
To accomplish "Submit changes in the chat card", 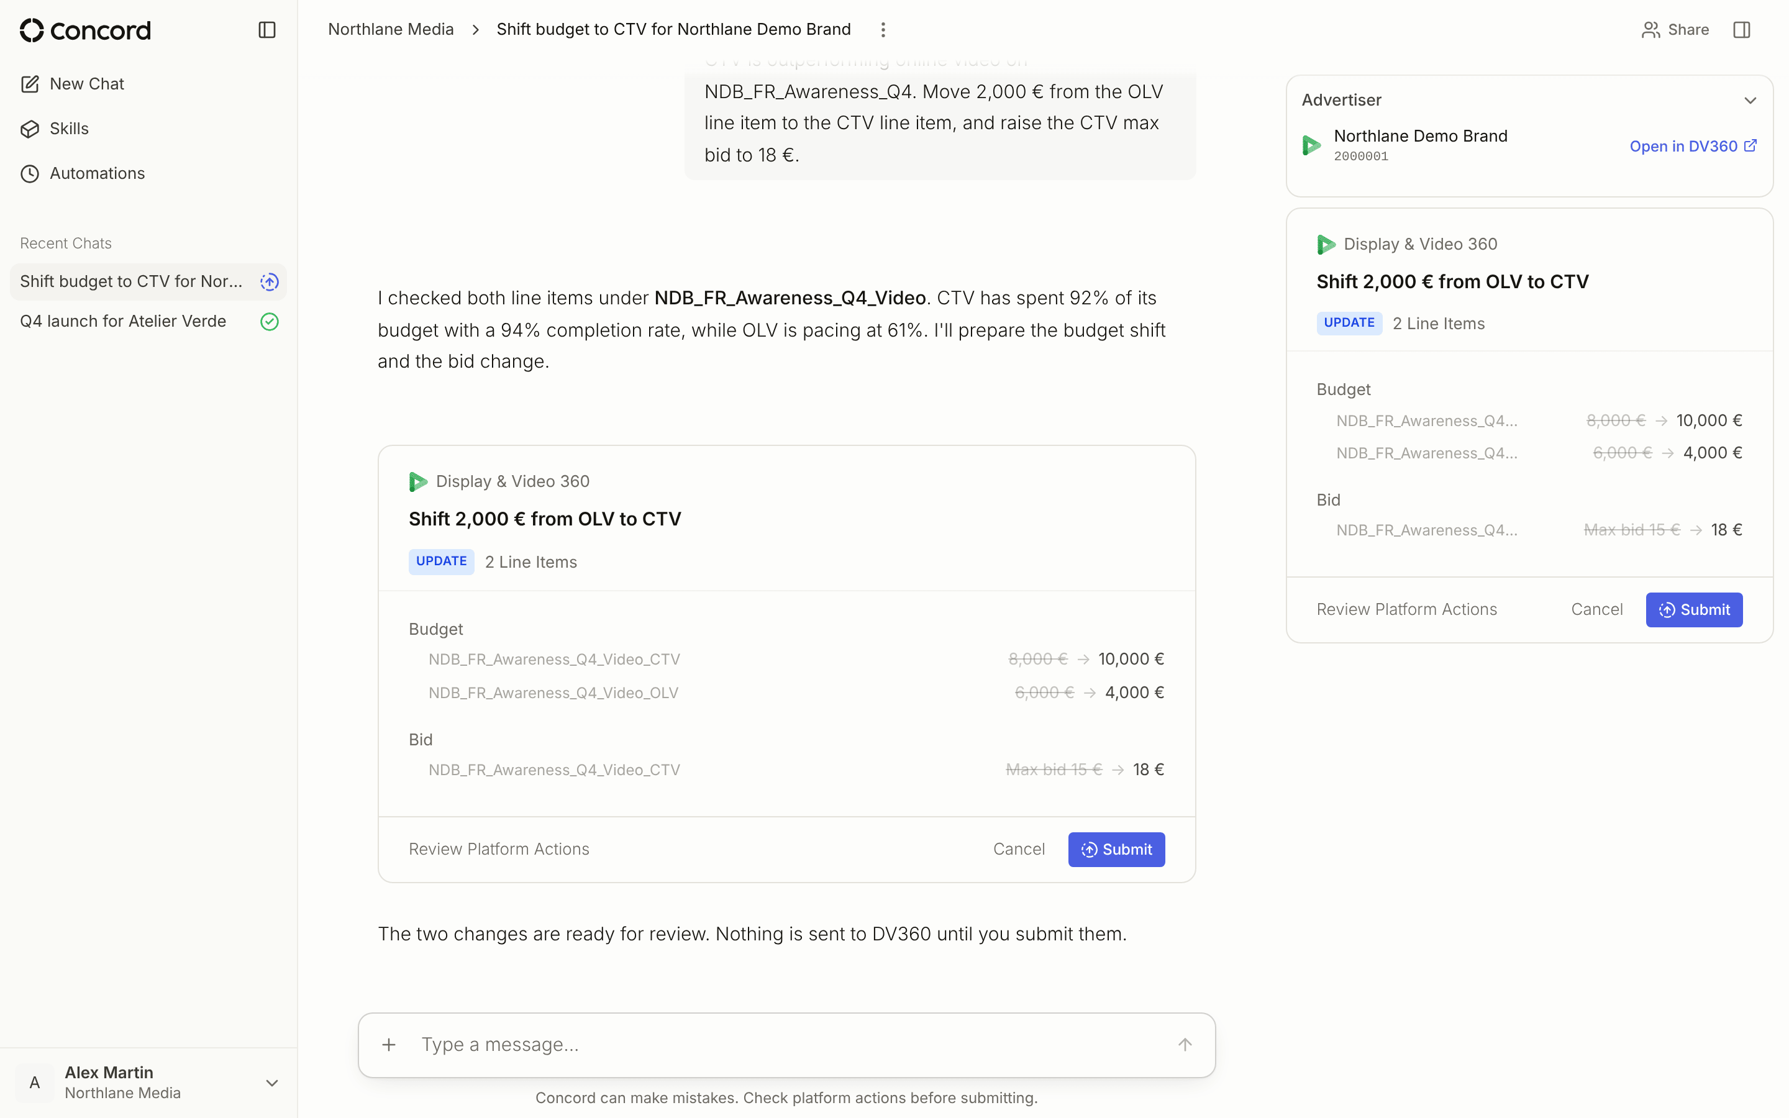I will click(1116, 849).
